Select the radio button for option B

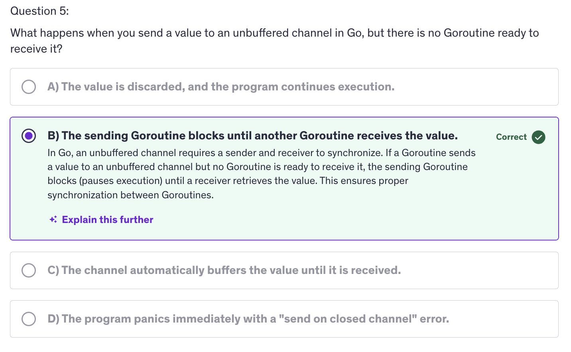[x=29, y=136]
